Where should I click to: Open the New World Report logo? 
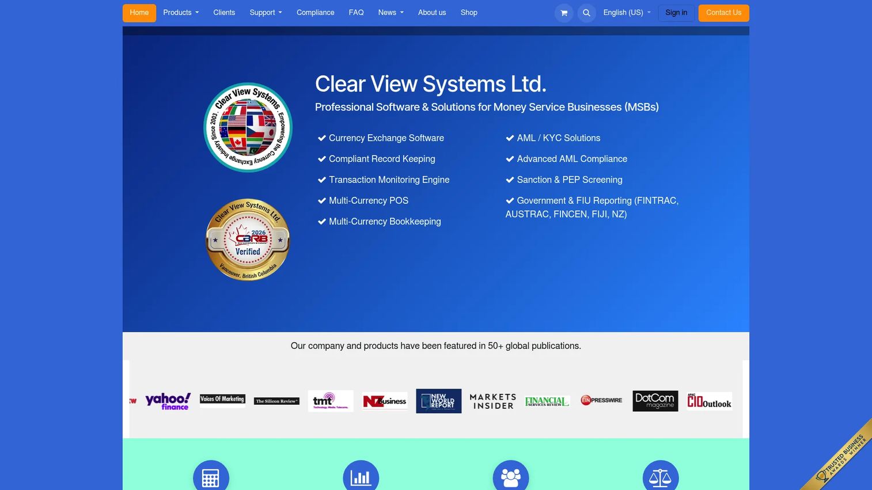pos(439,401)
